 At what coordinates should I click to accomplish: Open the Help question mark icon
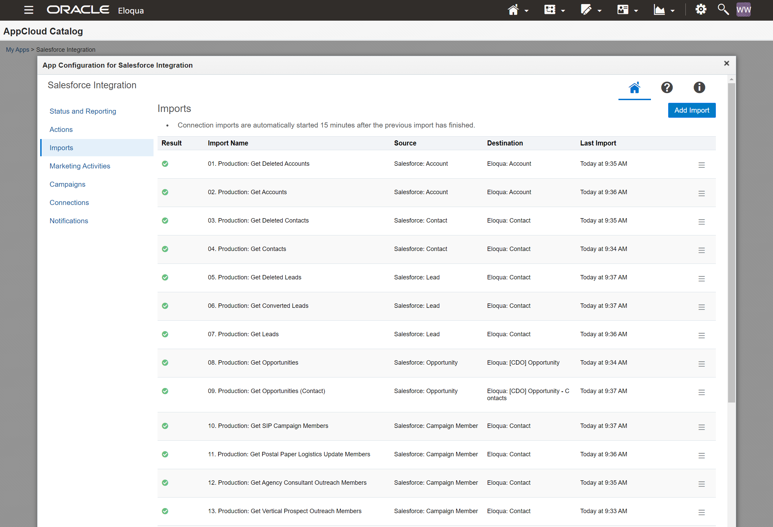pyautogui.click(x=667, y=88)
